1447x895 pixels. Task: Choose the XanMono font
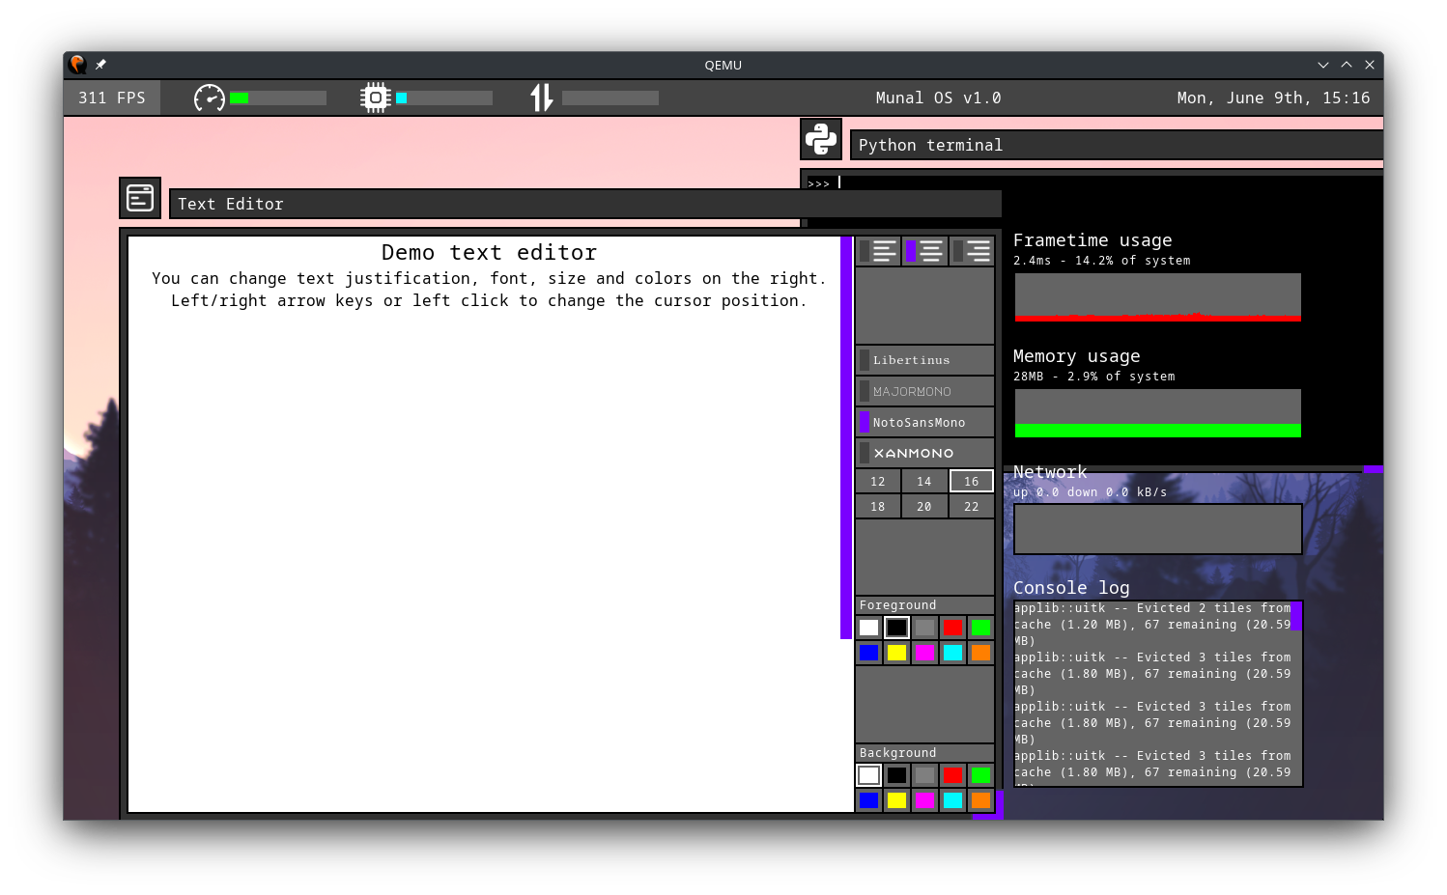tap(924, 453)
